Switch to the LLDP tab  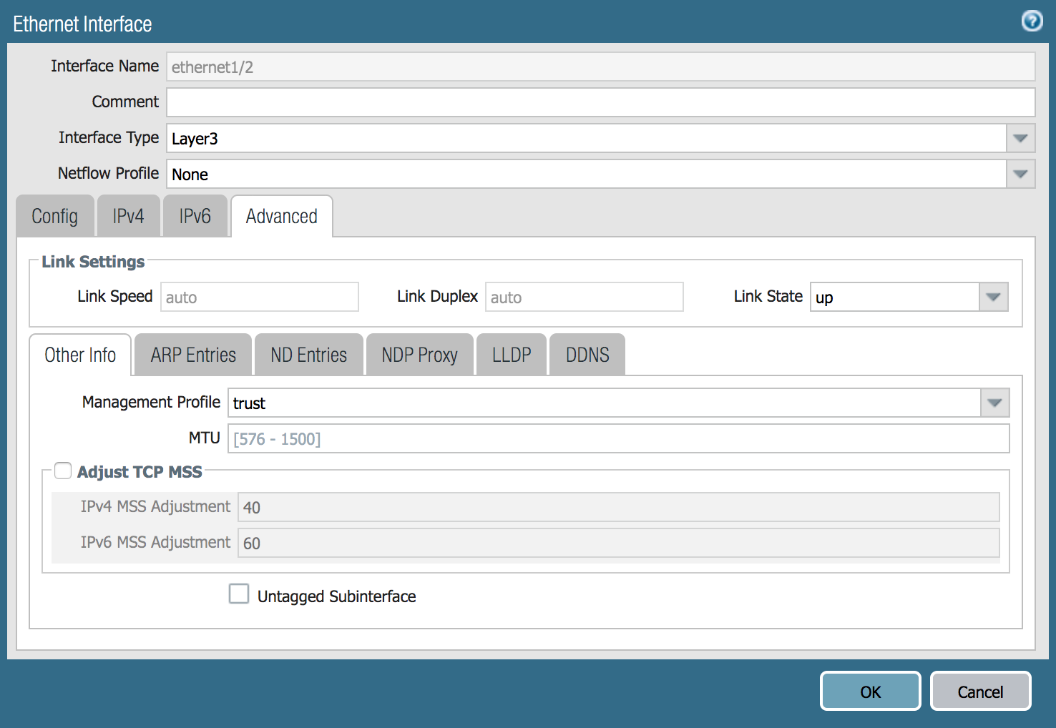tap(511, 354)
